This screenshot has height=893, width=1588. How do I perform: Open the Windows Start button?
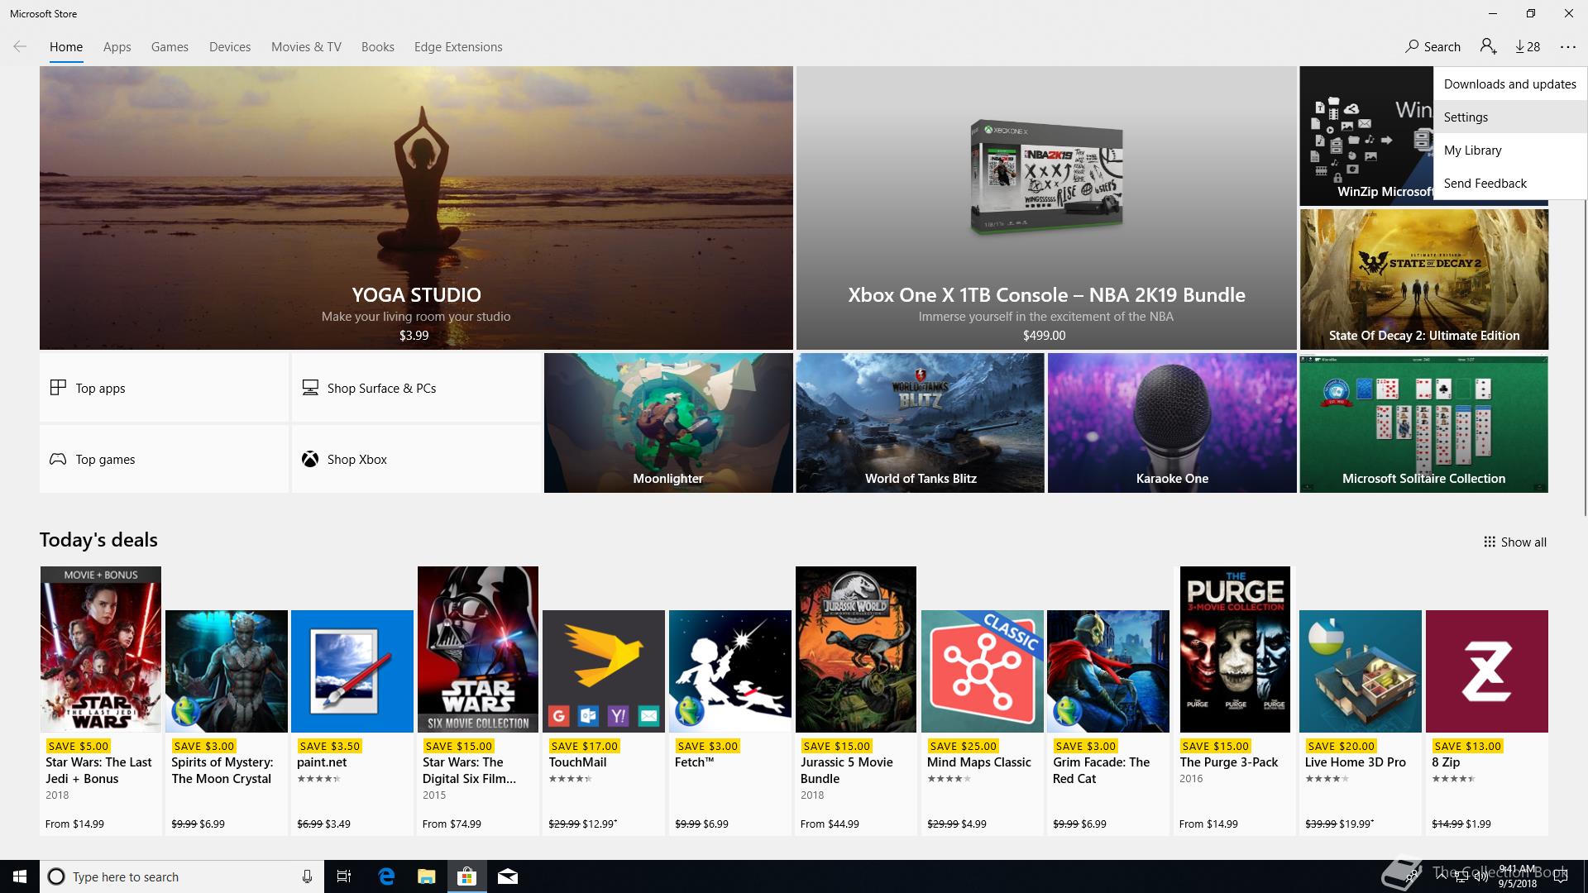20,876
